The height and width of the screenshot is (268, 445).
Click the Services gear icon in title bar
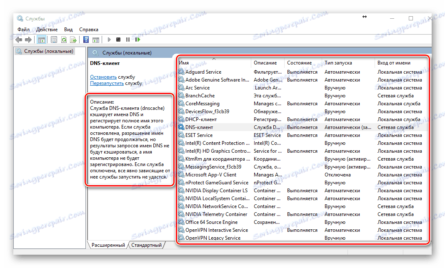coord(20,18)
